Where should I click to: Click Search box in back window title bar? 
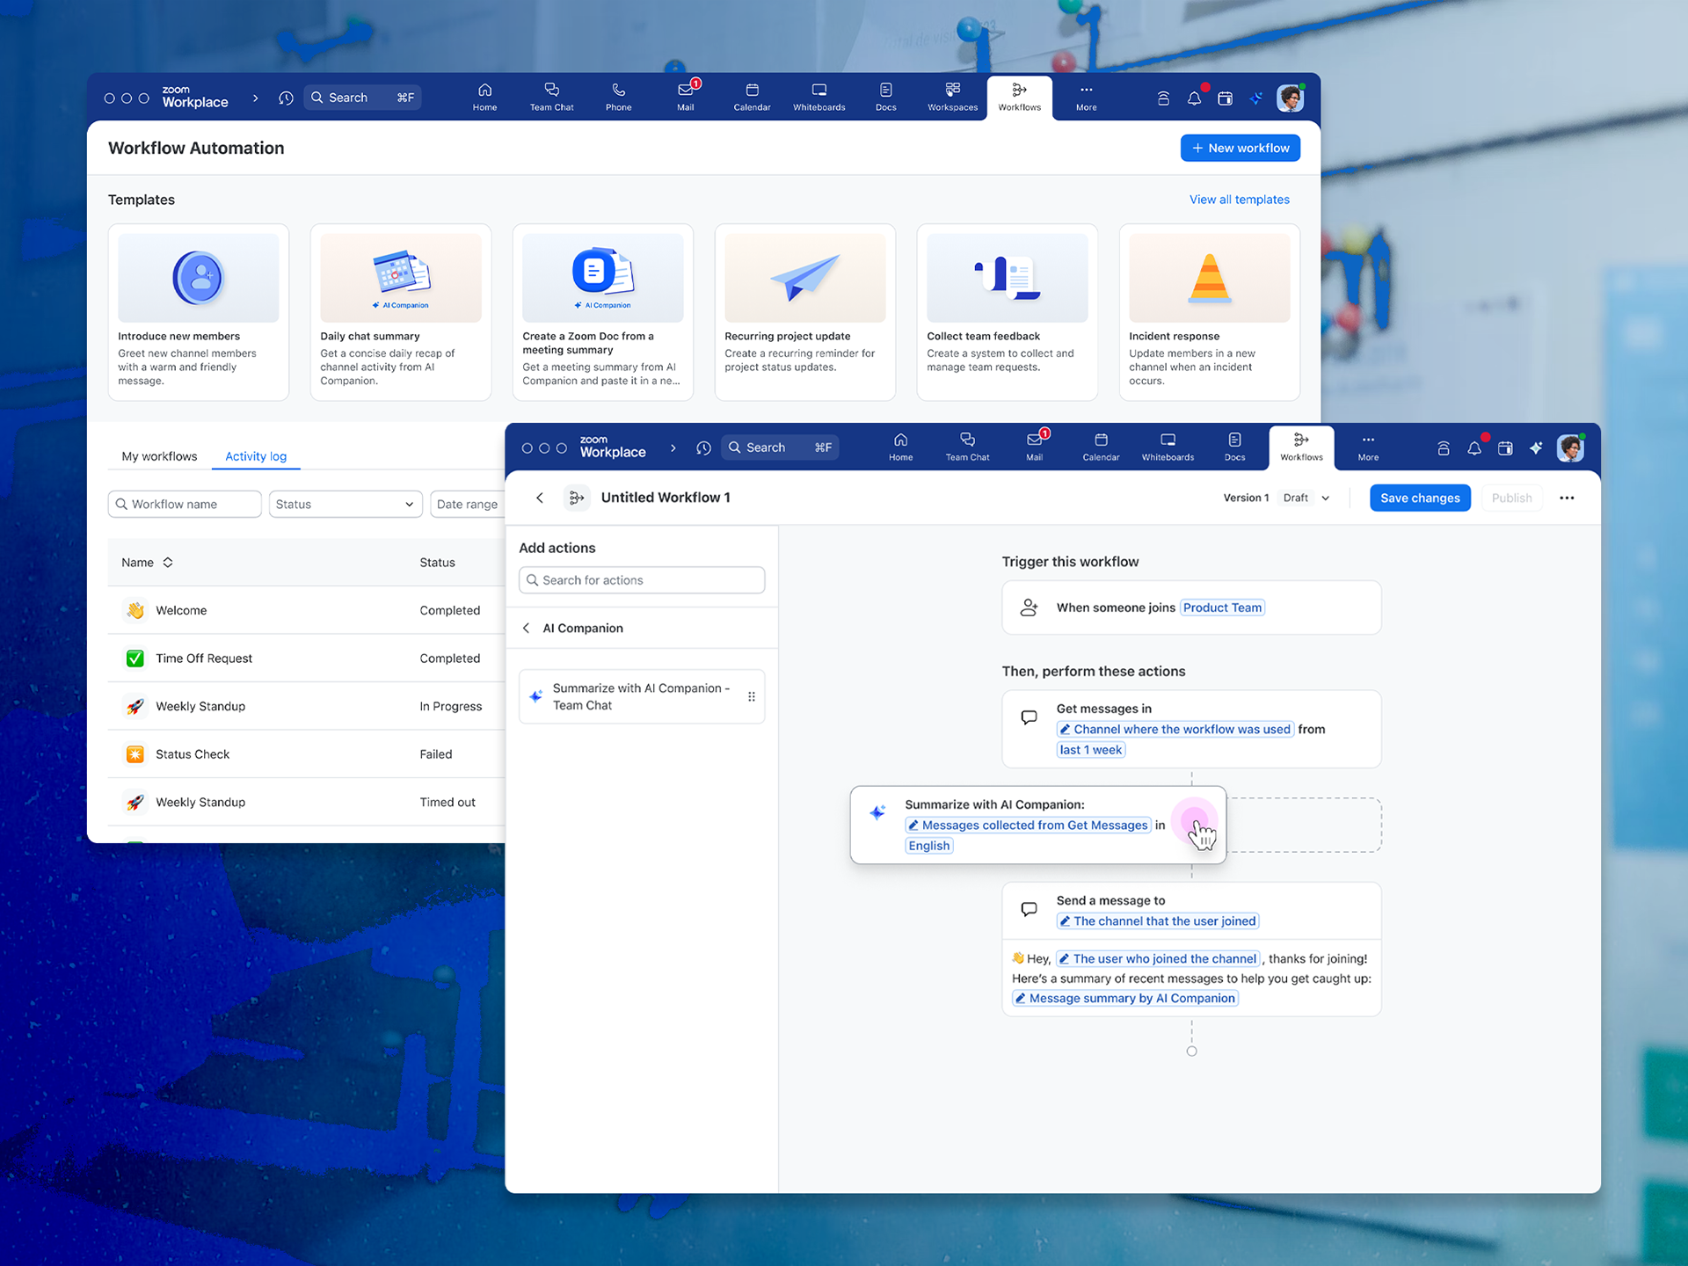point(362,98)
